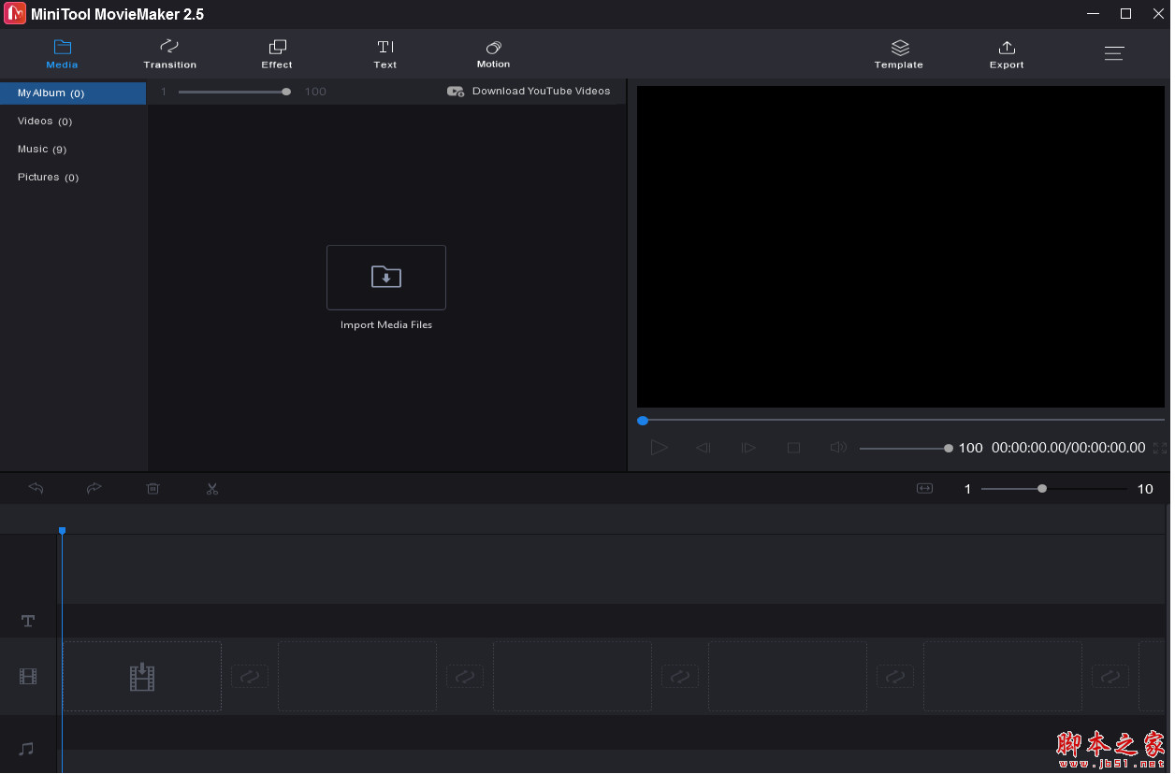Open the Effect tab
This screenshot has width=1175, height=774.
pos(277,54)
